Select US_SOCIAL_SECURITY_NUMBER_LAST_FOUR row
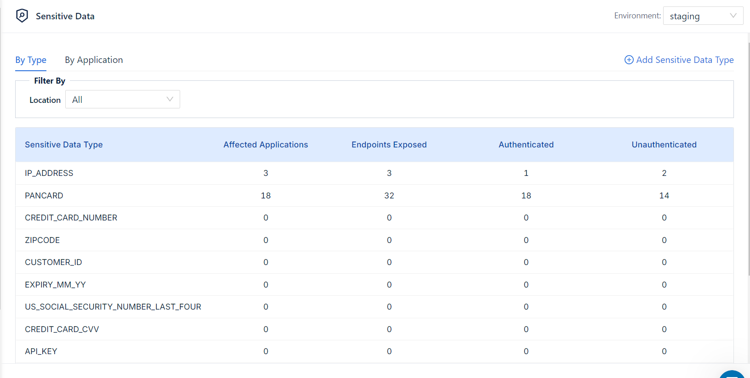The width and height of the screenshot is (750, 378). click(374, 307)
